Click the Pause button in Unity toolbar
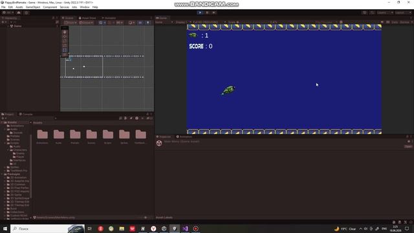Screen dimensions: 414x233 click(207, 12)
